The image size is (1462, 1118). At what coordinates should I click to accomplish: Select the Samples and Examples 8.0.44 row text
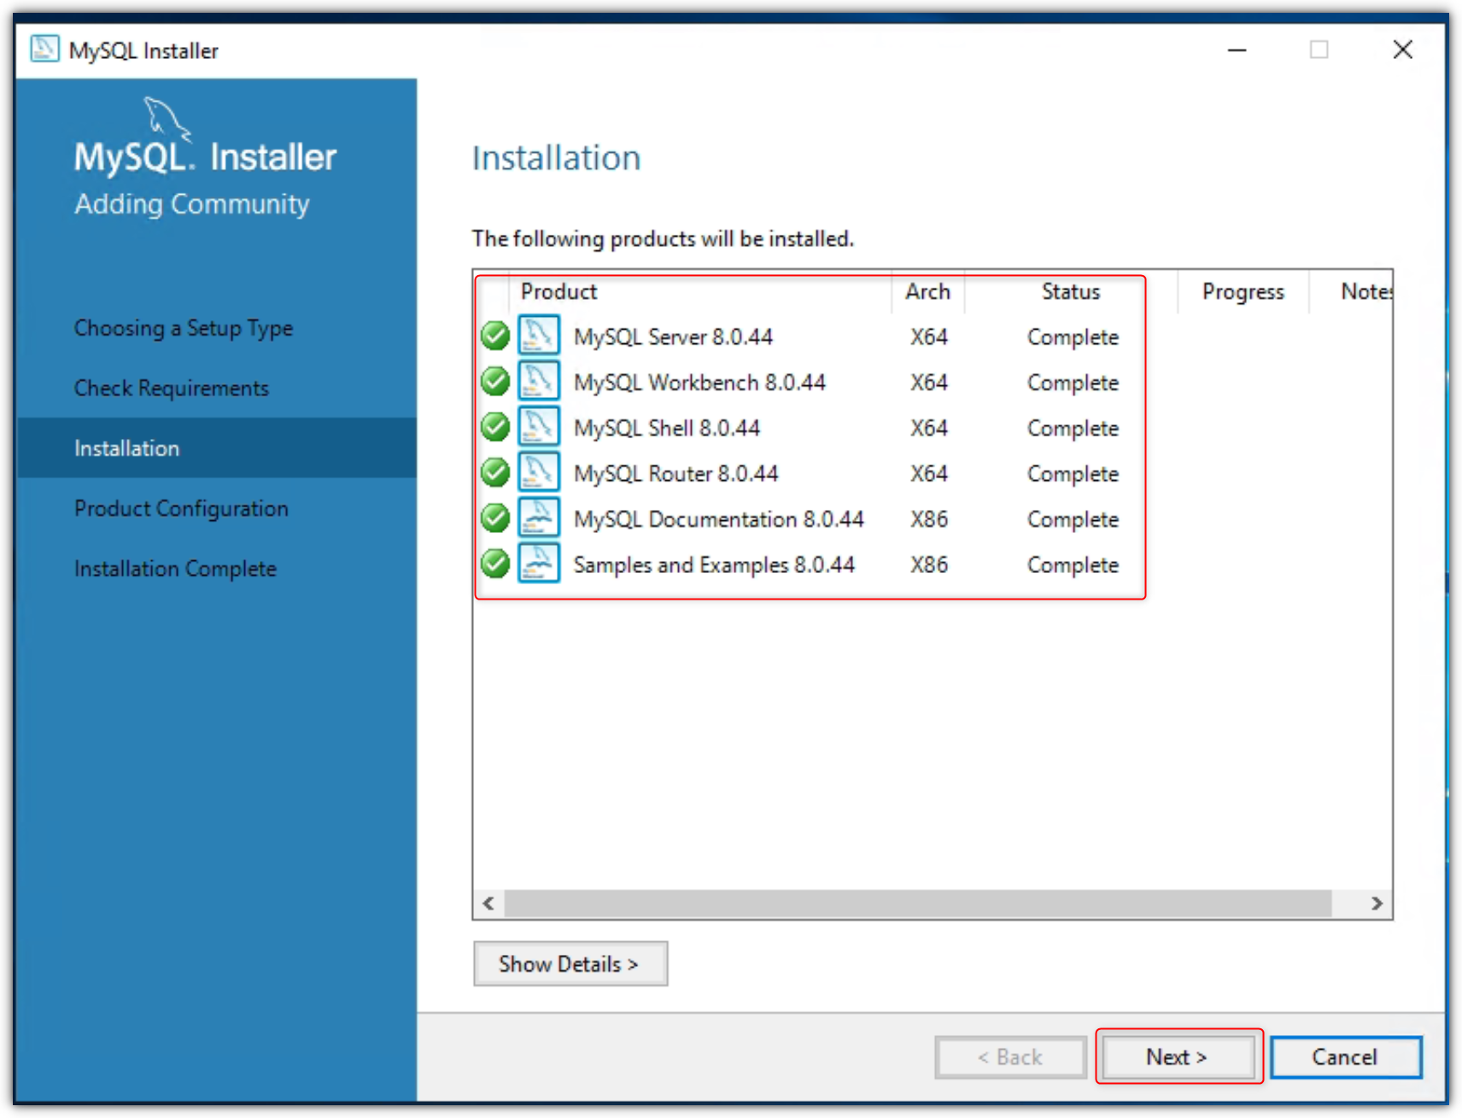coord(714,565)
